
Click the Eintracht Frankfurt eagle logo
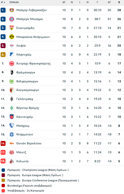pos(12,64)
